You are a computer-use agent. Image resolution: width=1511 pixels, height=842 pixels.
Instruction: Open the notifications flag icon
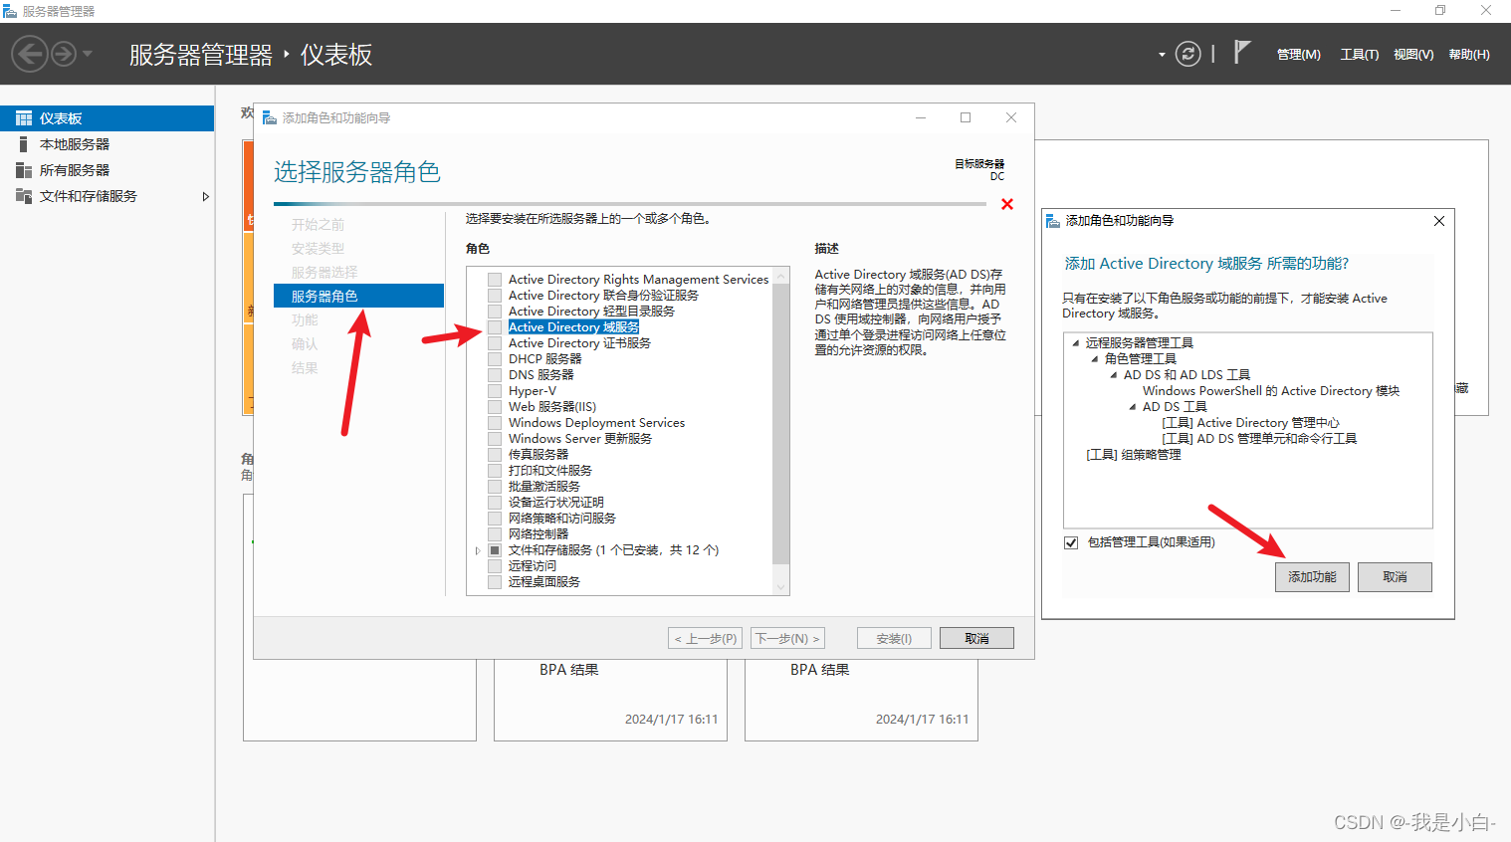tap(1241, 52)
